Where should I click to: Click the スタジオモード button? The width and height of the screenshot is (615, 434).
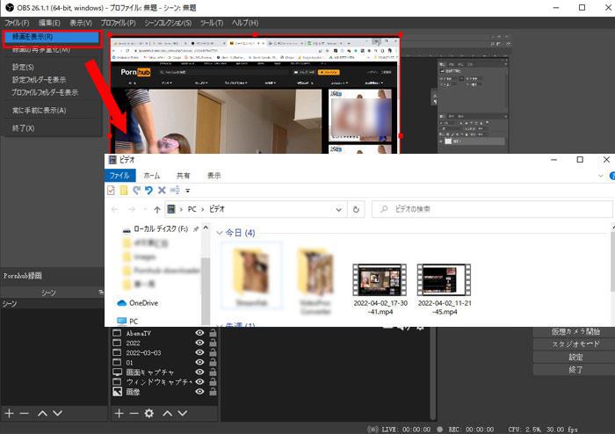coord(575,344)
